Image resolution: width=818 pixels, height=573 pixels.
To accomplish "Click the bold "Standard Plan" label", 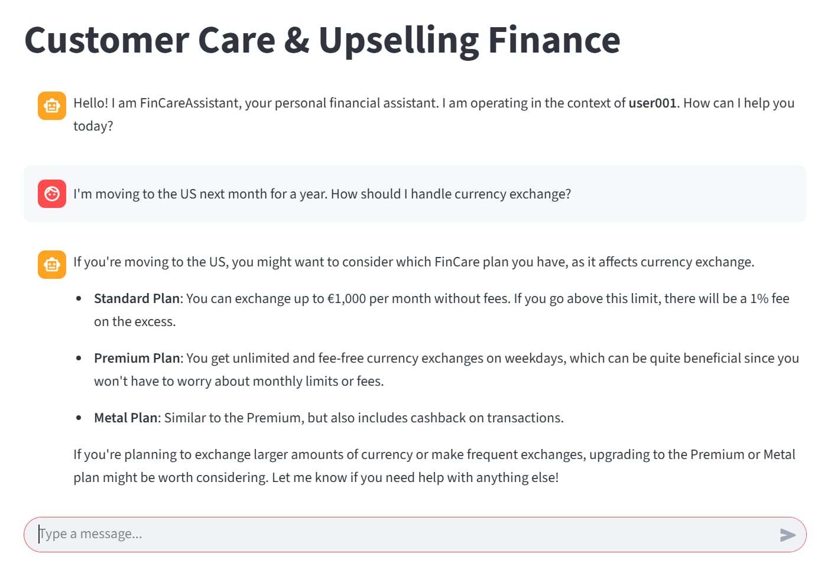I will [137, 299].
